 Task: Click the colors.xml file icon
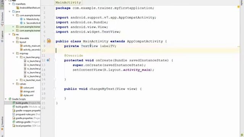[21, 88]
